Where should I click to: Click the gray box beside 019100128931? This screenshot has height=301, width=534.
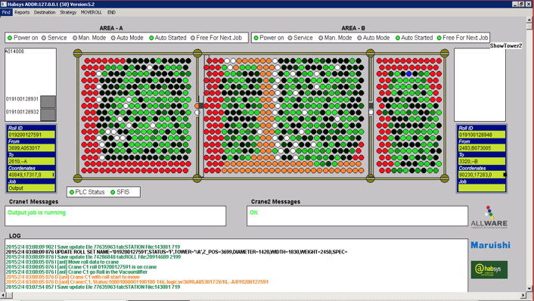[48, 101]
